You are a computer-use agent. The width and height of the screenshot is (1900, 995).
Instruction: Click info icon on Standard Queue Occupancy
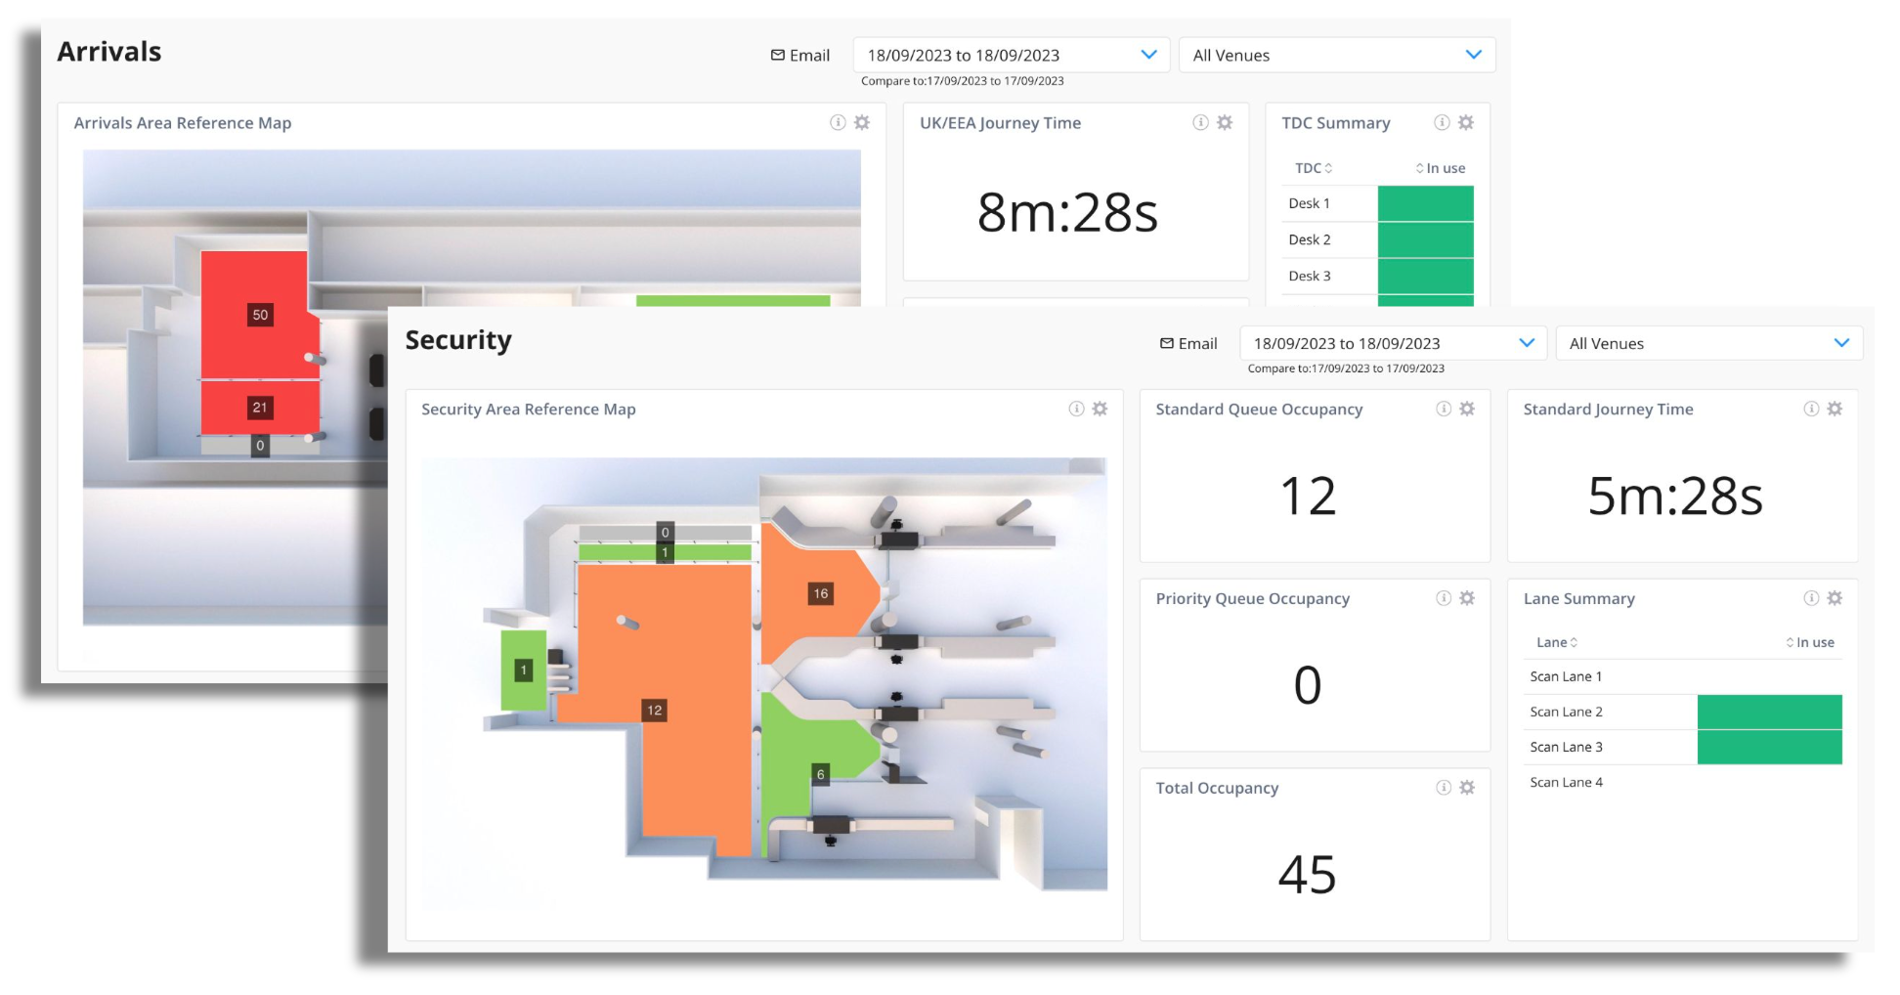coord(1444,409)
